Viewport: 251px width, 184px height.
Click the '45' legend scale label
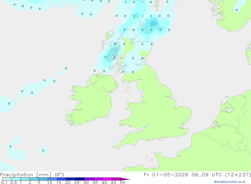(113, 182)
